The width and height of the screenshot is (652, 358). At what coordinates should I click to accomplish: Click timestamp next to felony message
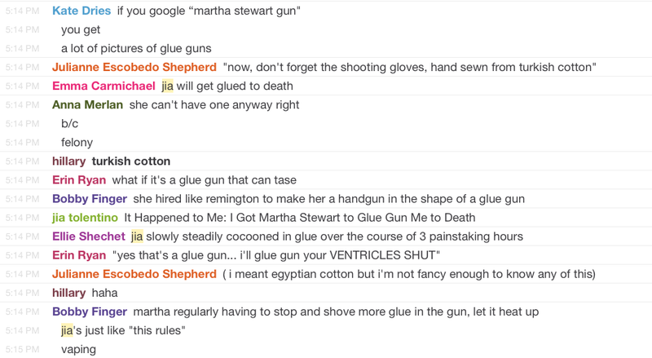point(23,143)
